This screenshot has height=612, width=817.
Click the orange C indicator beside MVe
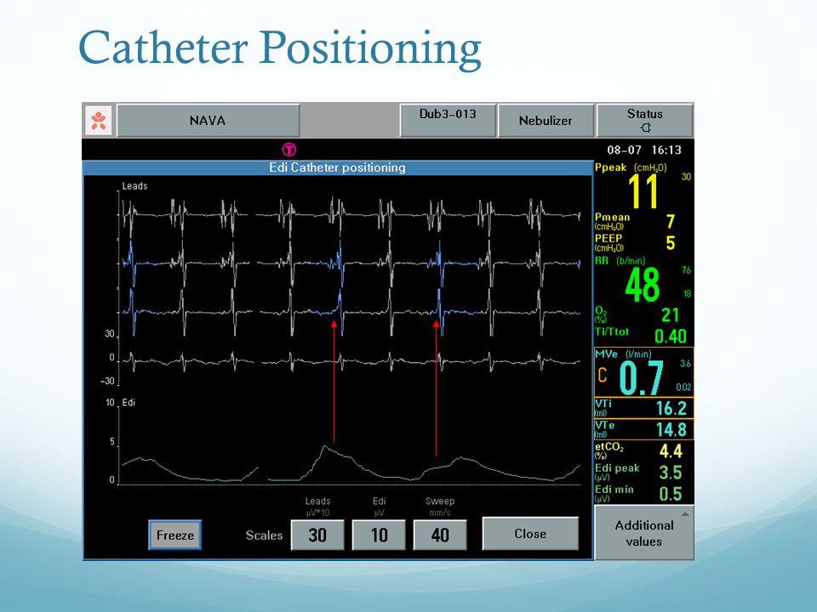(603, 375)
